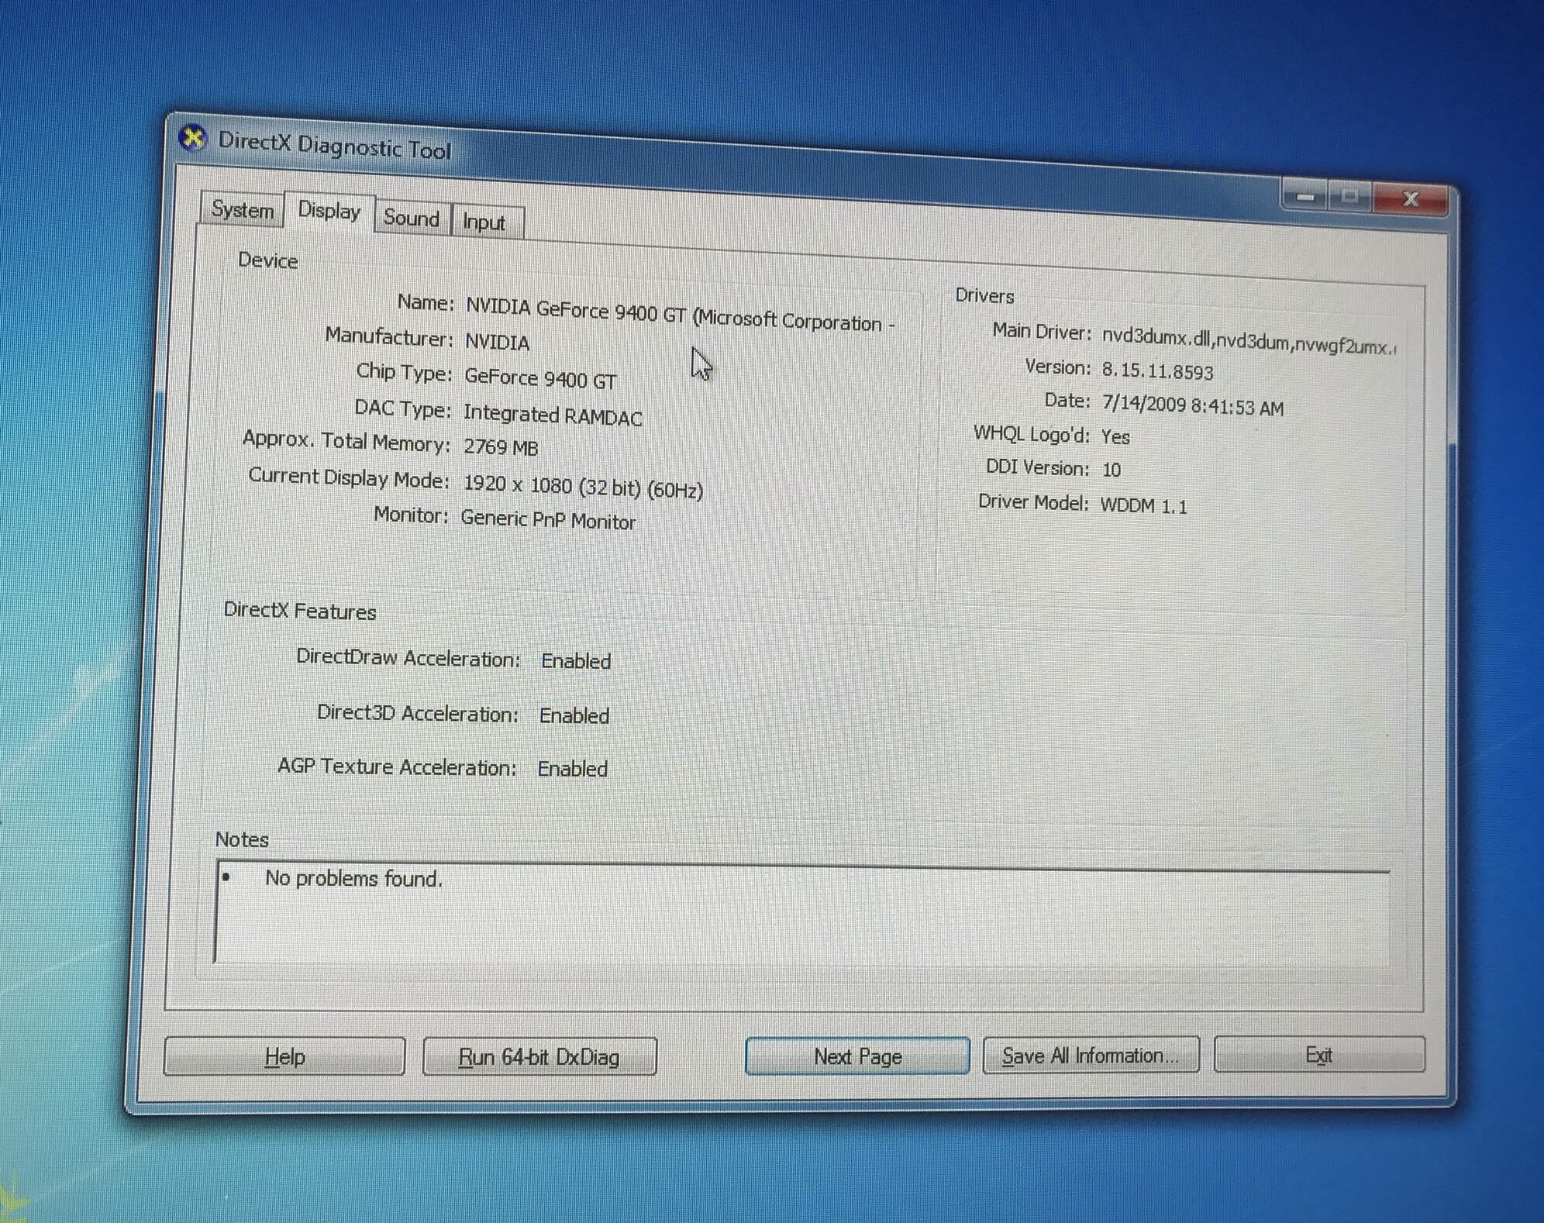This screenshot has height=1223, width=1544.
Task: Click the driver Version number 8.15.11.8593
Action: click(1157, 371)
